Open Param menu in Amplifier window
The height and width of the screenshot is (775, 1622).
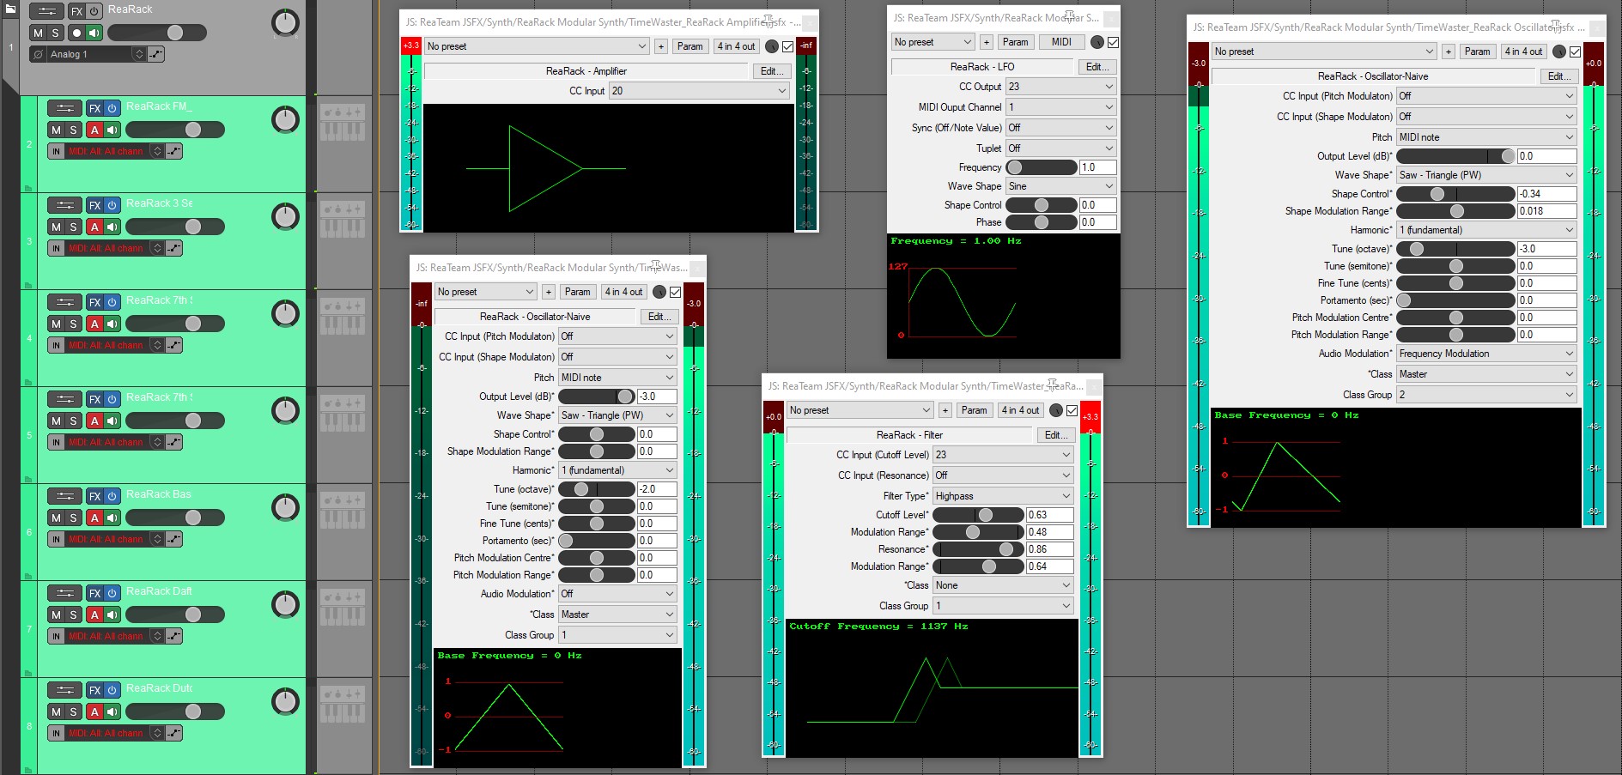coord(690,46)
